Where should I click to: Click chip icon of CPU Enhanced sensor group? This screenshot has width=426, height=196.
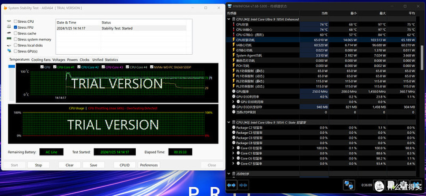pos(234,19)
